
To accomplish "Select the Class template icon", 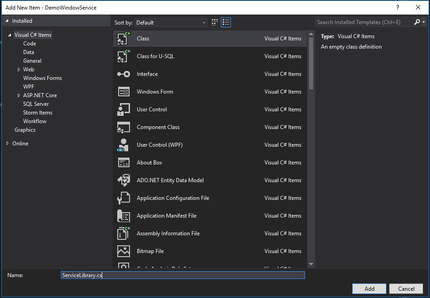I will (x=124, y=38).
